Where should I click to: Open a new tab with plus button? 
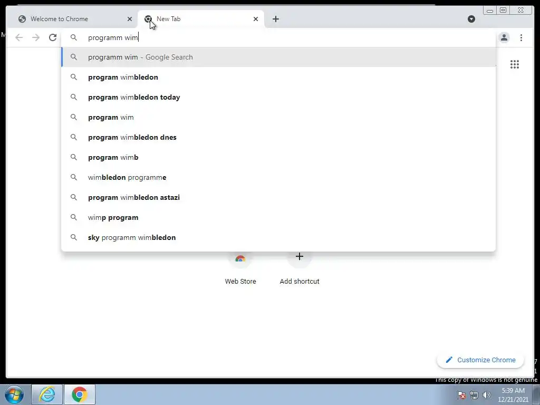(275, 19)
